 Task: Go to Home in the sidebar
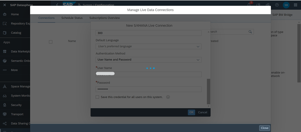click(x=15, y=14)
